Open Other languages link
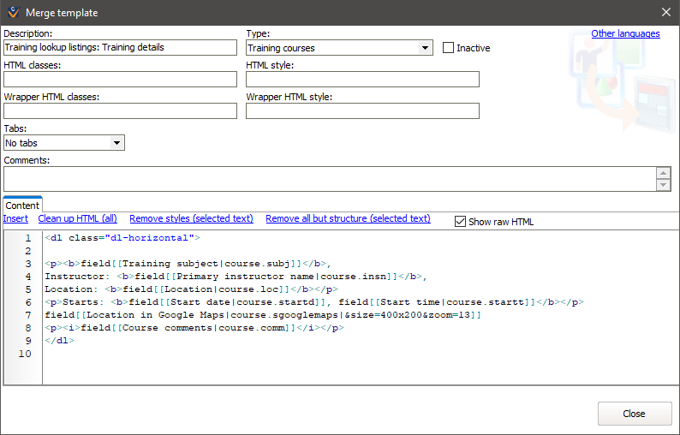The image size is (680, 435). point(625,33)
